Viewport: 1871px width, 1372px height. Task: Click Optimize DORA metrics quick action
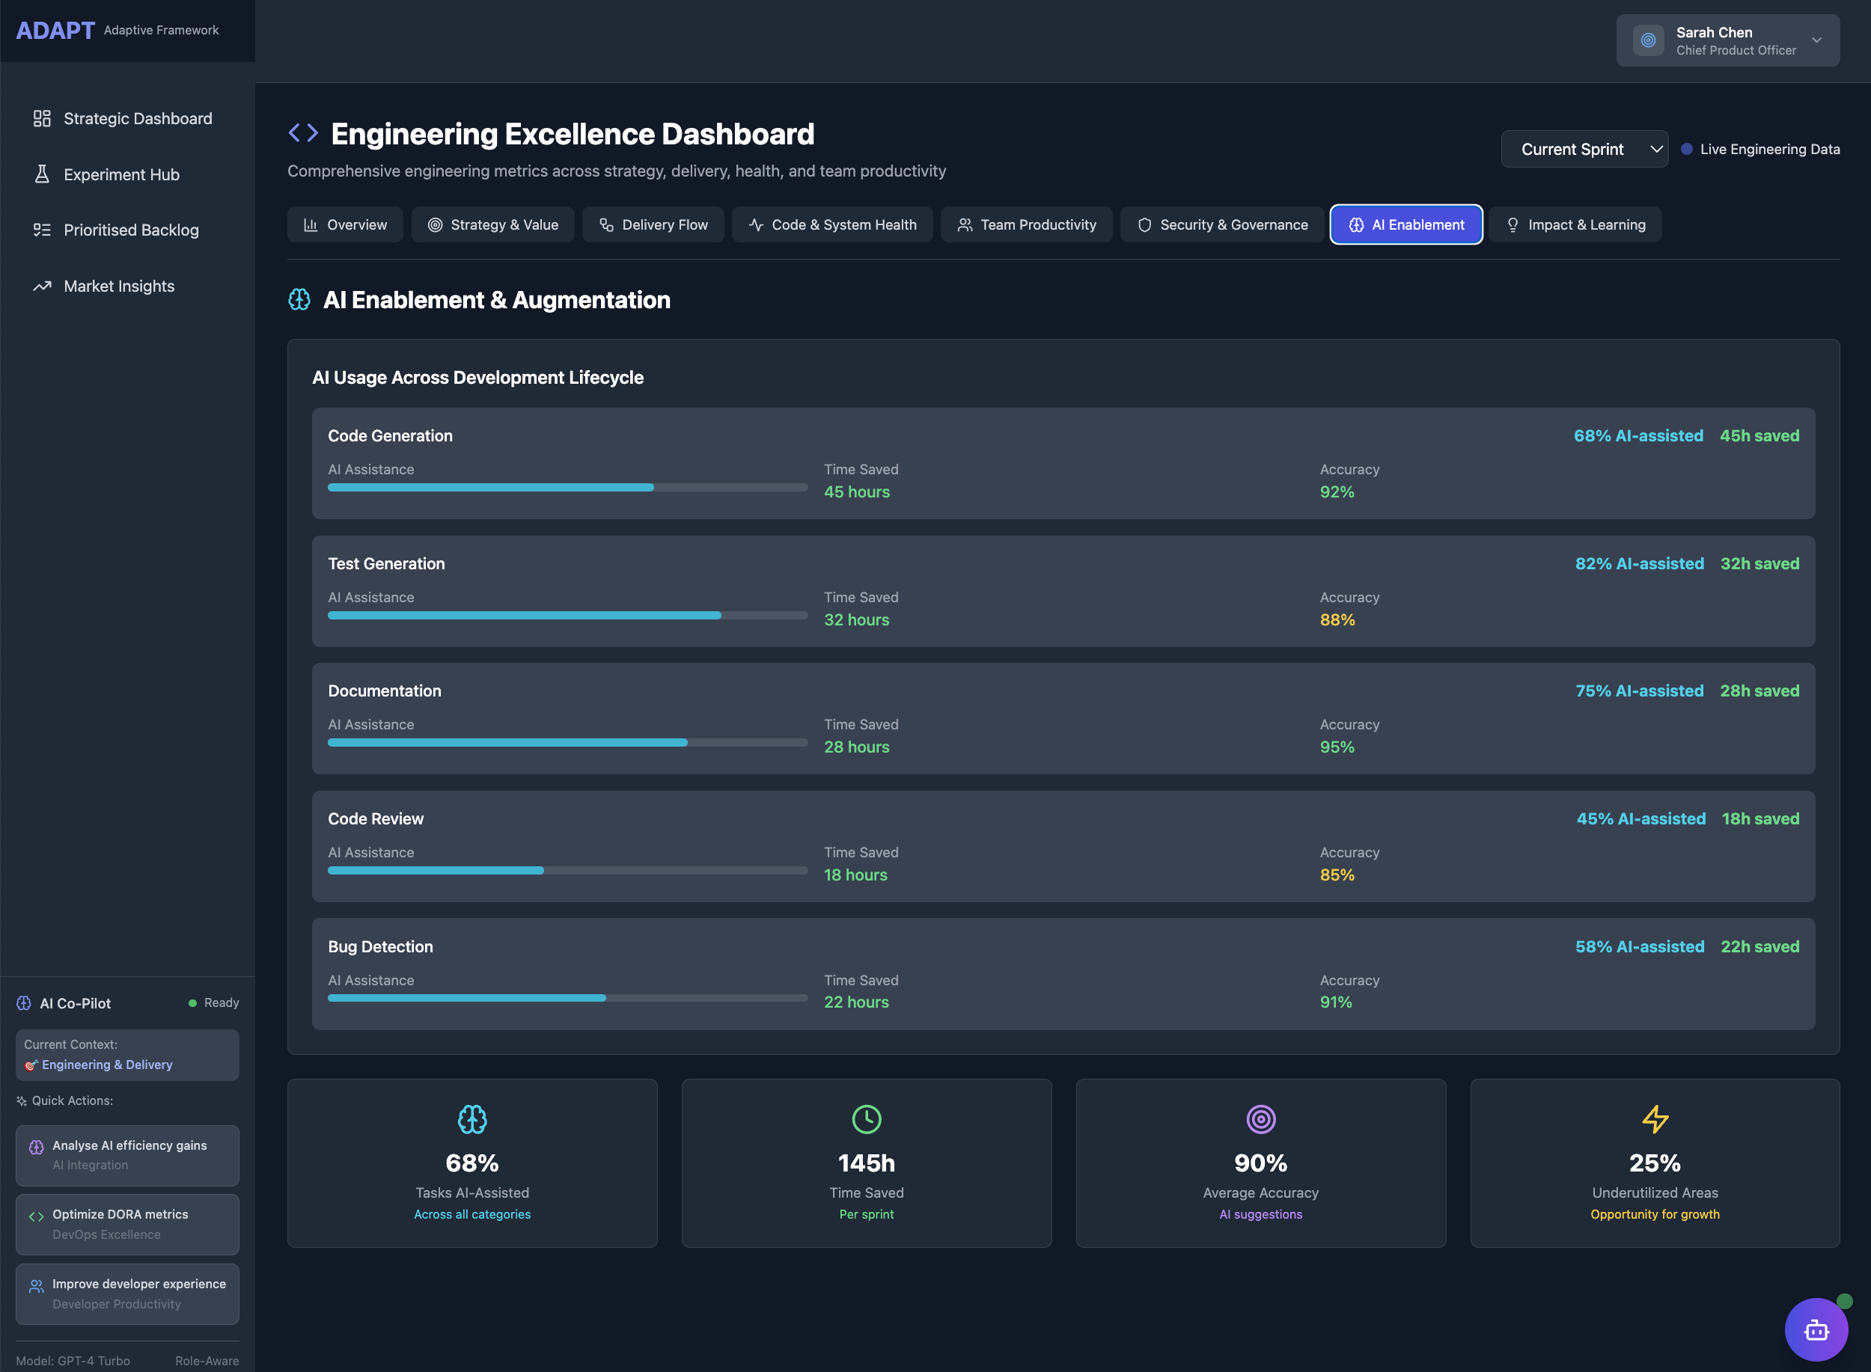pyautogui.click(x=127, y=1224)
